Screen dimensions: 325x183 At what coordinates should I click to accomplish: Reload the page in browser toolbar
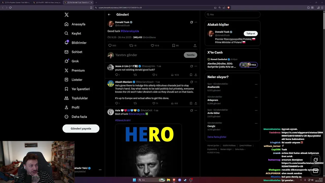coord(10,8)
